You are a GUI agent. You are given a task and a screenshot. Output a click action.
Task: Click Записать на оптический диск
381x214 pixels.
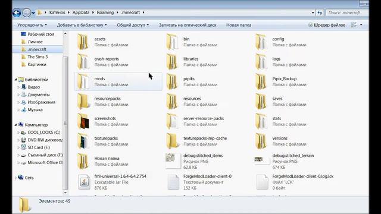(x=188, y=25)
